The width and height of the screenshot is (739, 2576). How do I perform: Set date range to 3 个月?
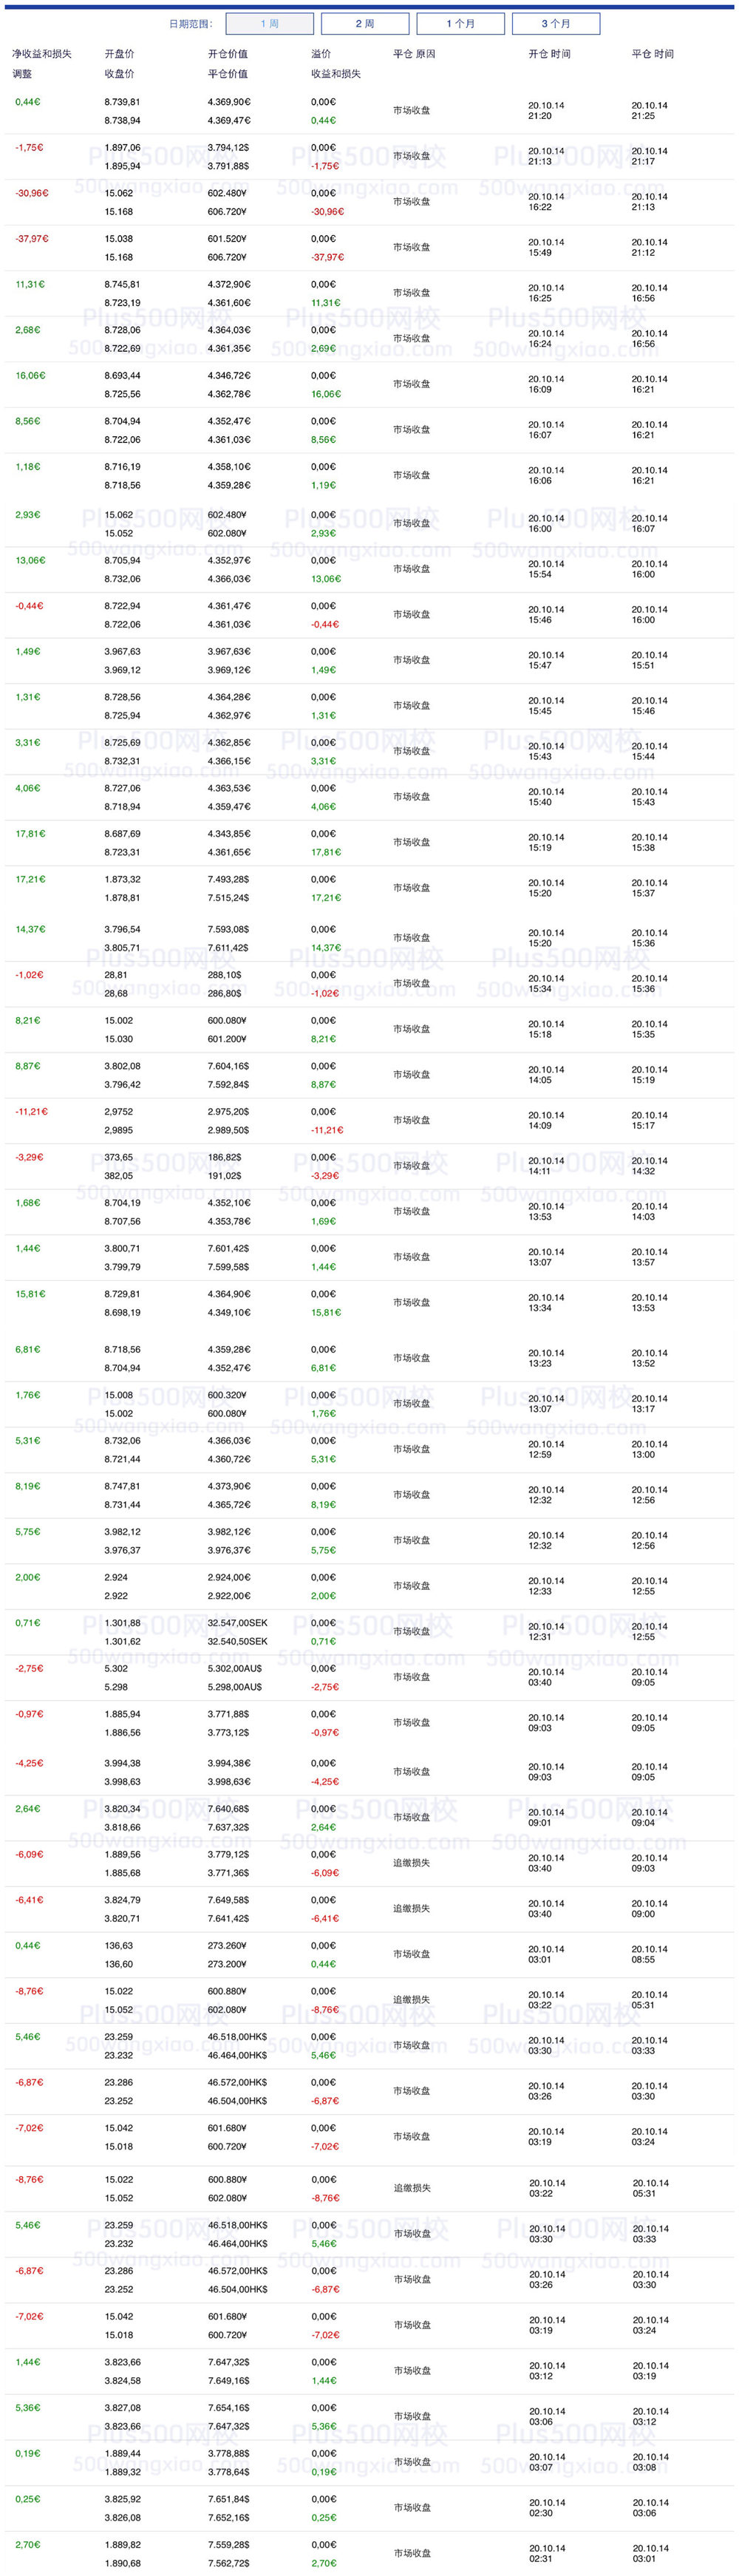pos(556,23)
